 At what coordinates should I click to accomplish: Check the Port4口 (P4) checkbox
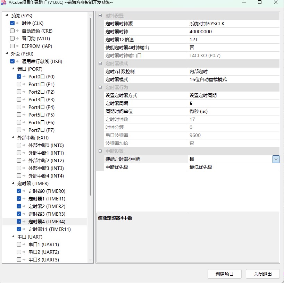19,107
